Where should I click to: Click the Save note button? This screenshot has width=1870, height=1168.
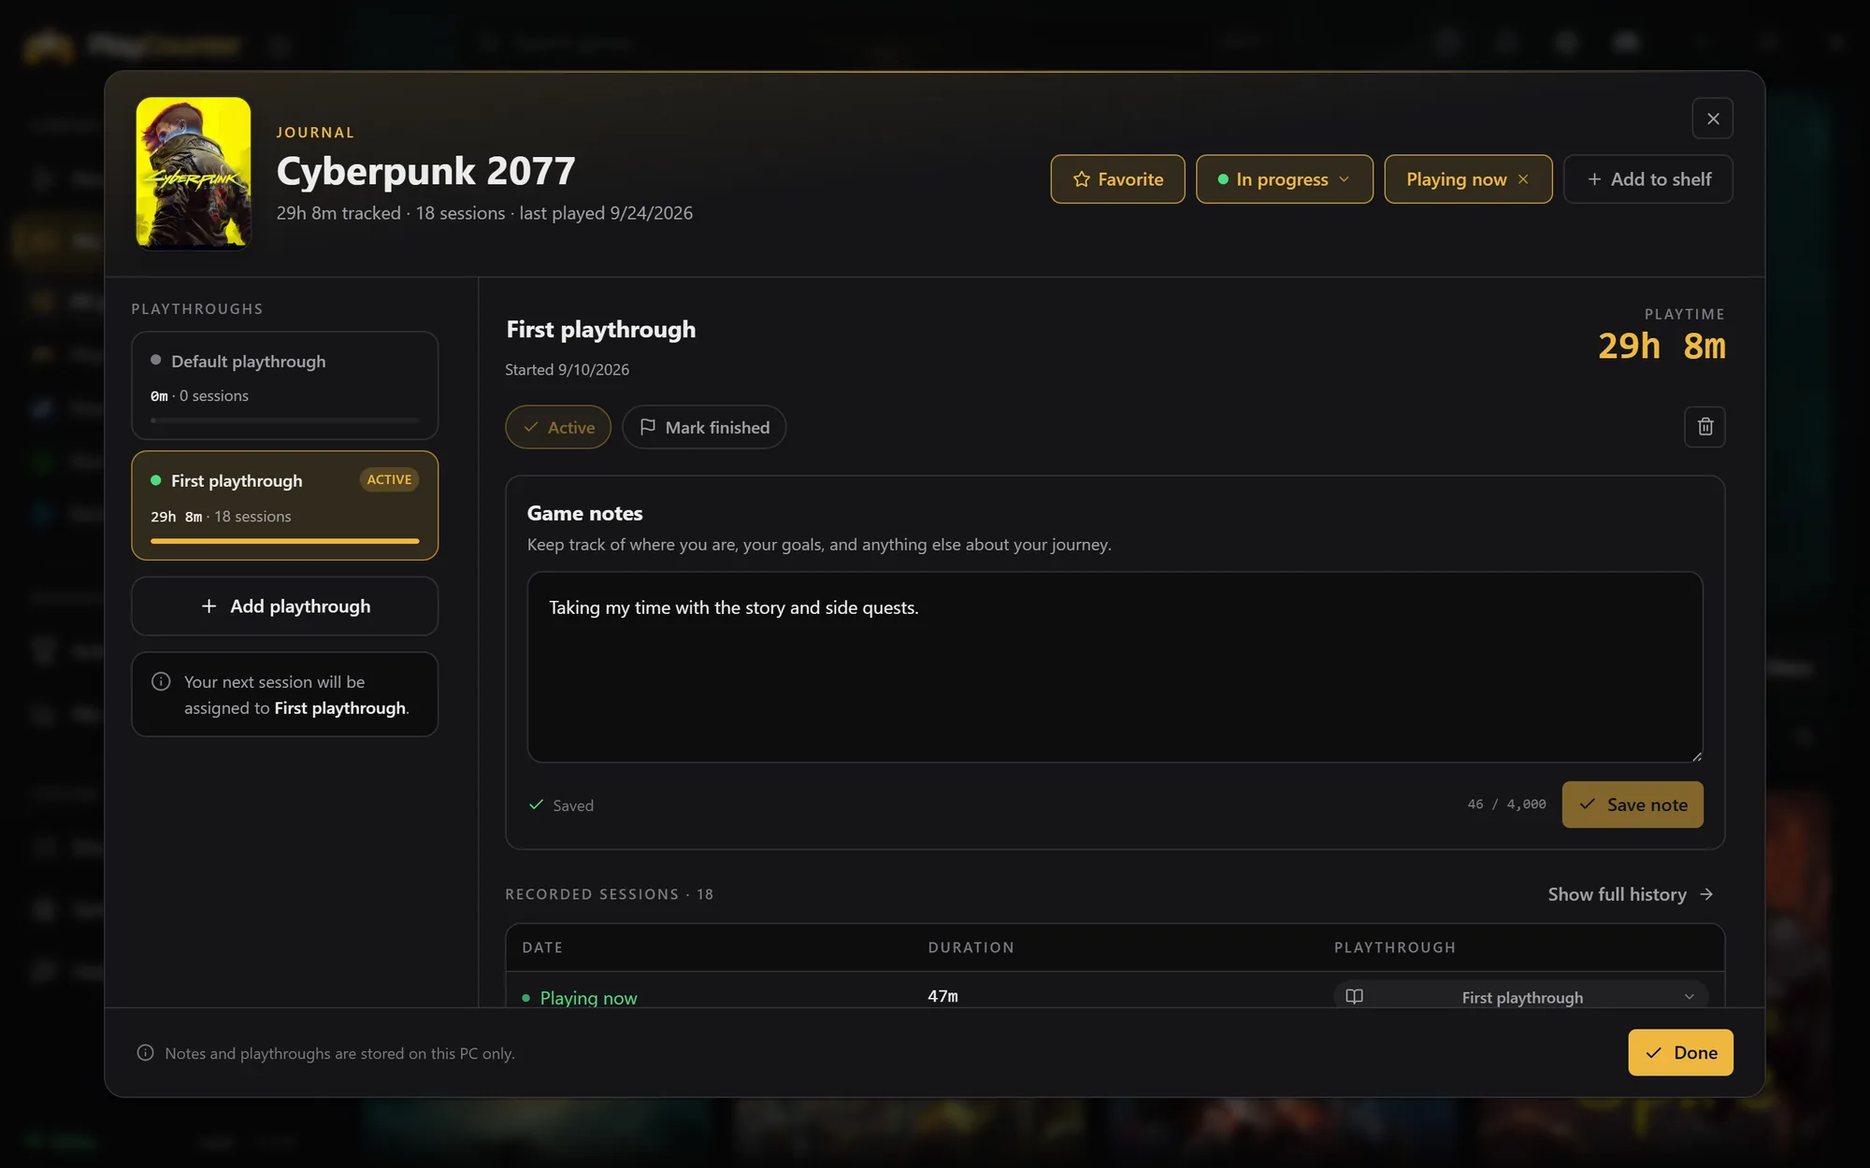(1633, 805)
